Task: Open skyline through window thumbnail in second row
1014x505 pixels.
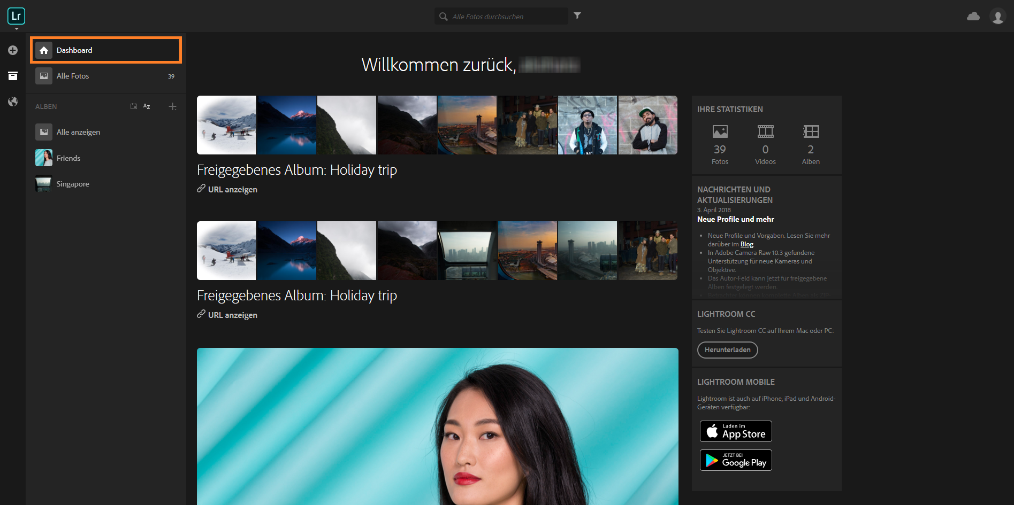Action: point(467,251)
